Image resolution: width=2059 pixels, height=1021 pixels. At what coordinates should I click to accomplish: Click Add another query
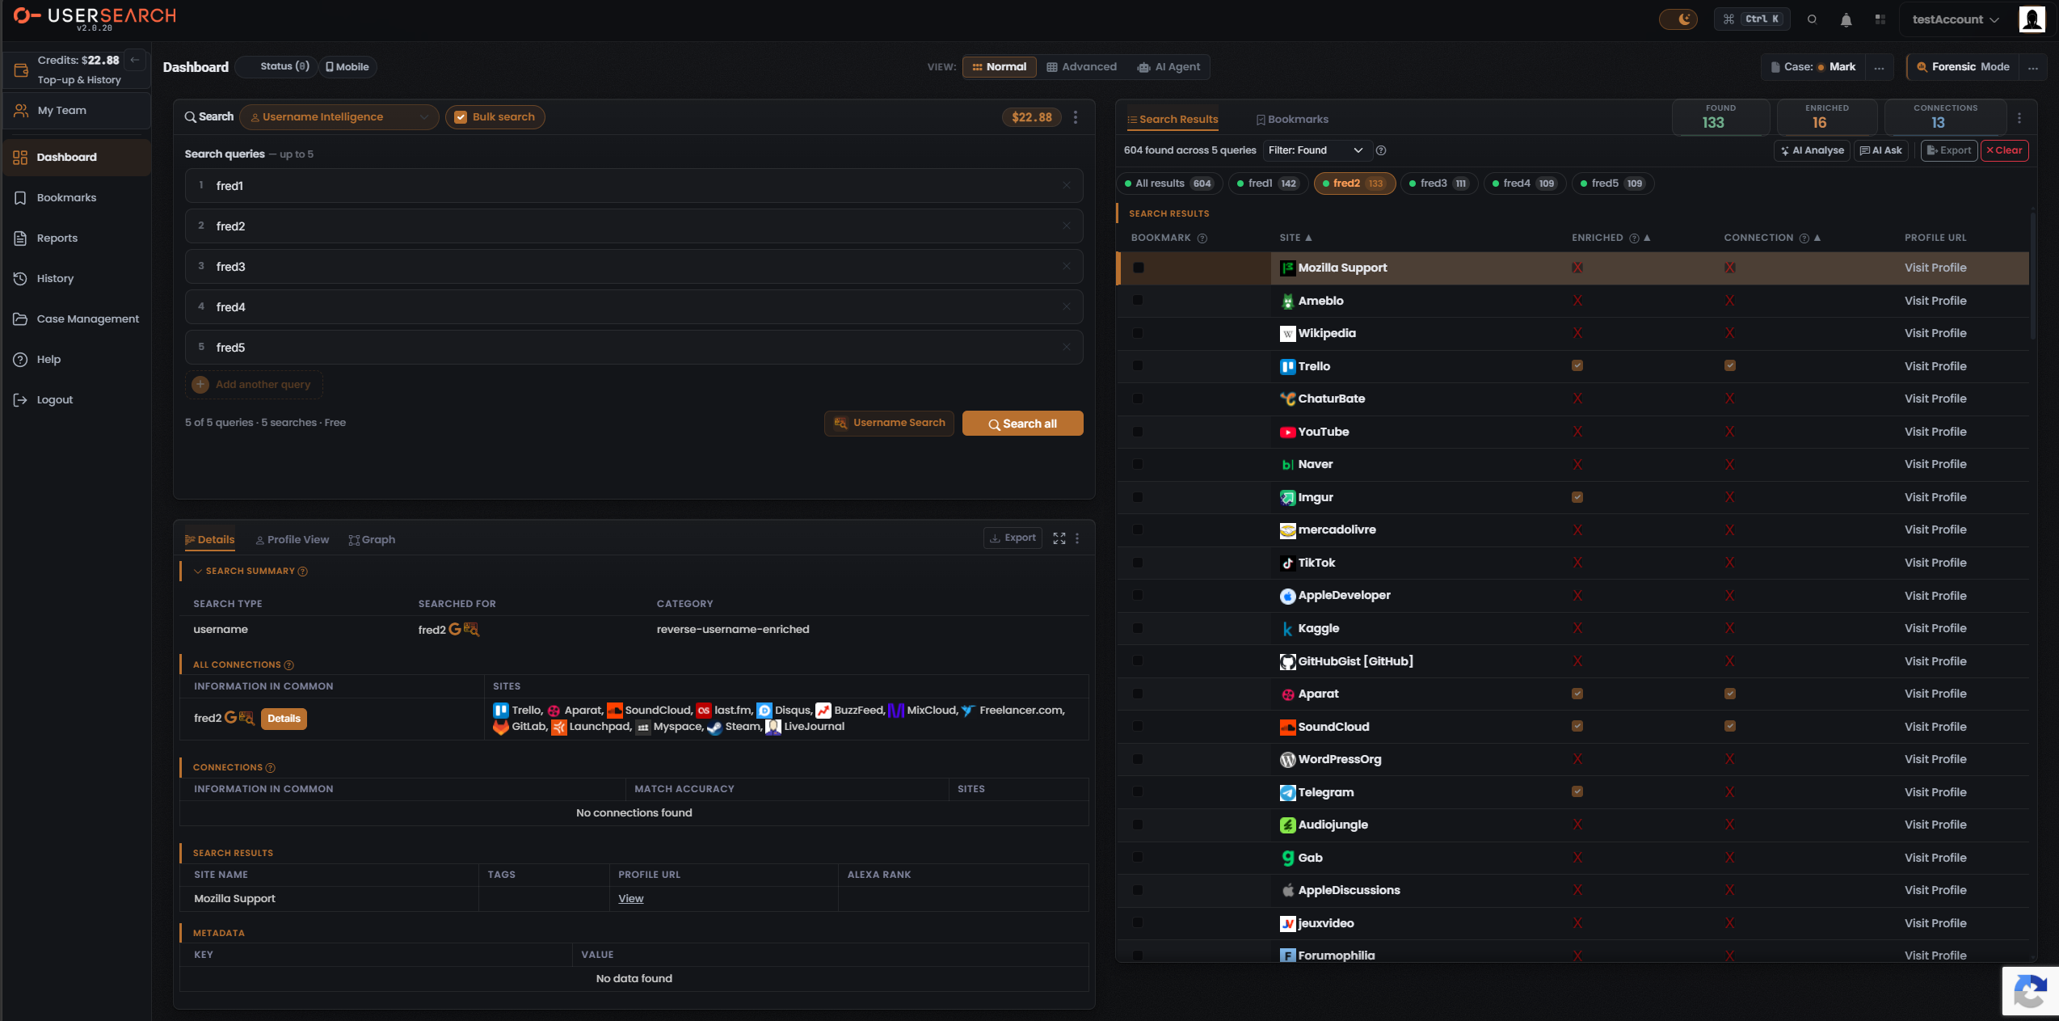pyautogui.click(x=254, y=385)
